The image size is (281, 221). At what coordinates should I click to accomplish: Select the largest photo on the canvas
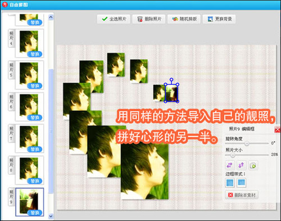pos(144,171)
